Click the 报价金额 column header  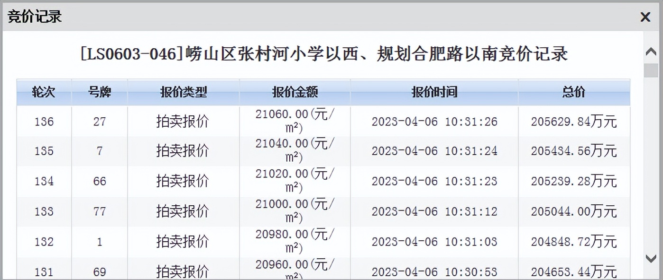coord(295,92)
